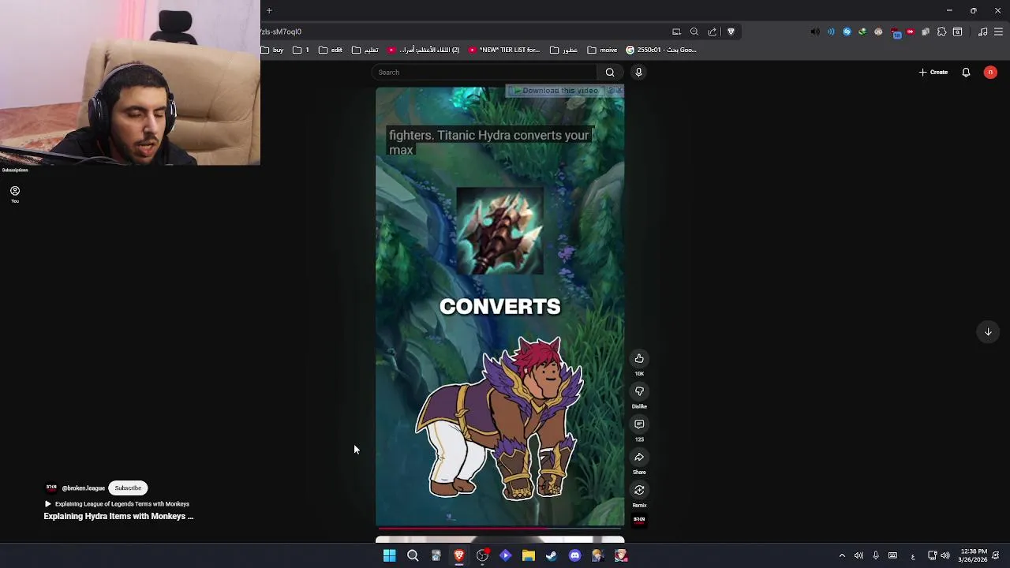This screenshot has width=1010, height=568.
Task: Seek using the red video progress bar
Action: (x=499, y=528)
